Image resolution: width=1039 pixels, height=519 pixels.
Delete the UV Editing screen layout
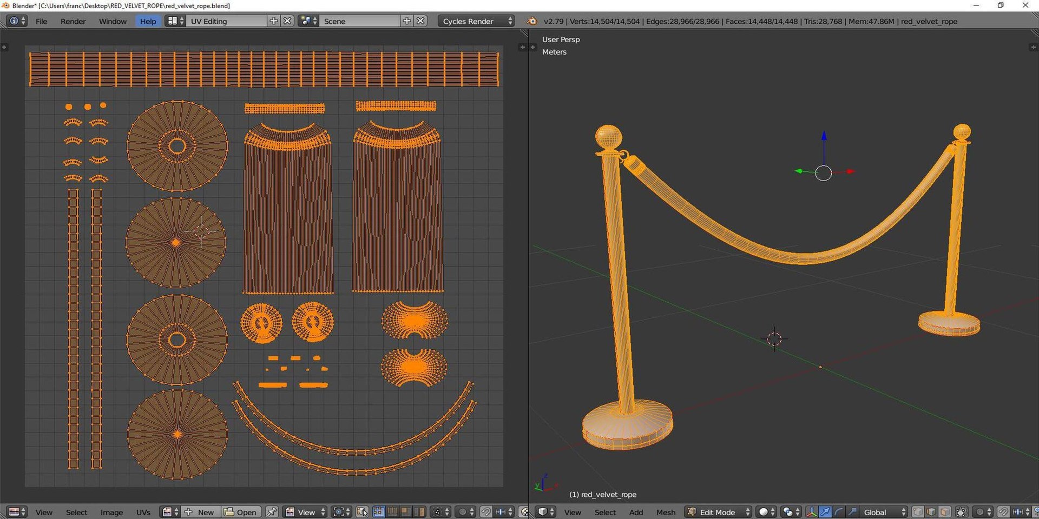(x=288, y=21)
